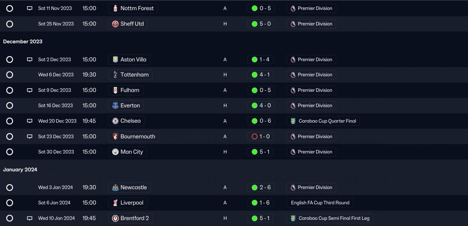Click the Man City crest icon
Screen dimensions: 468x226
tap(116, 152)
